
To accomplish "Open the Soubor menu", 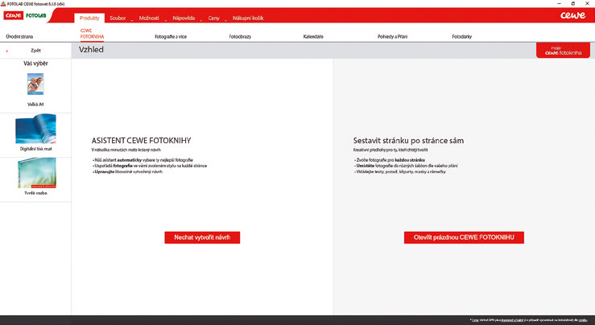I will click(118, 18).
